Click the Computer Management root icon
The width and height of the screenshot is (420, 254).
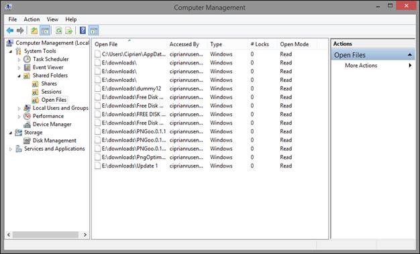pyautogui.click(x=10, y=43)
